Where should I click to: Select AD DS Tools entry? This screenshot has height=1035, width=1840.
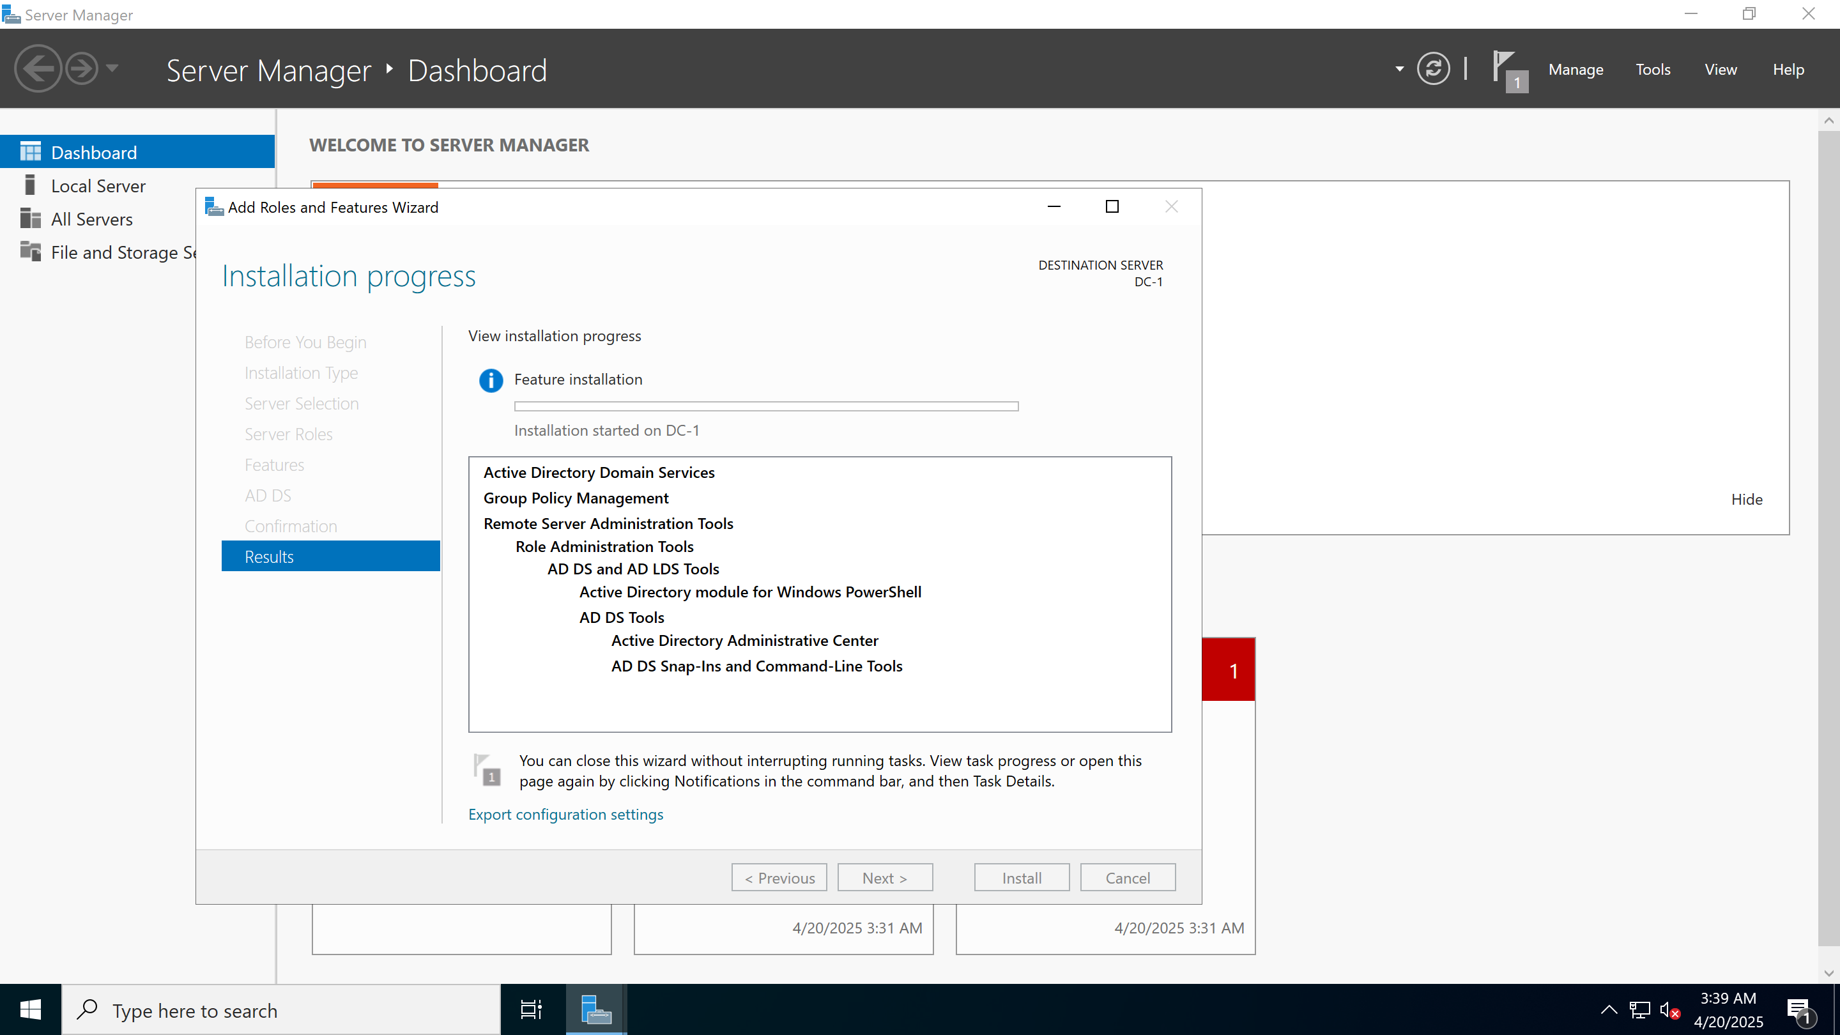tap(622, 617)
